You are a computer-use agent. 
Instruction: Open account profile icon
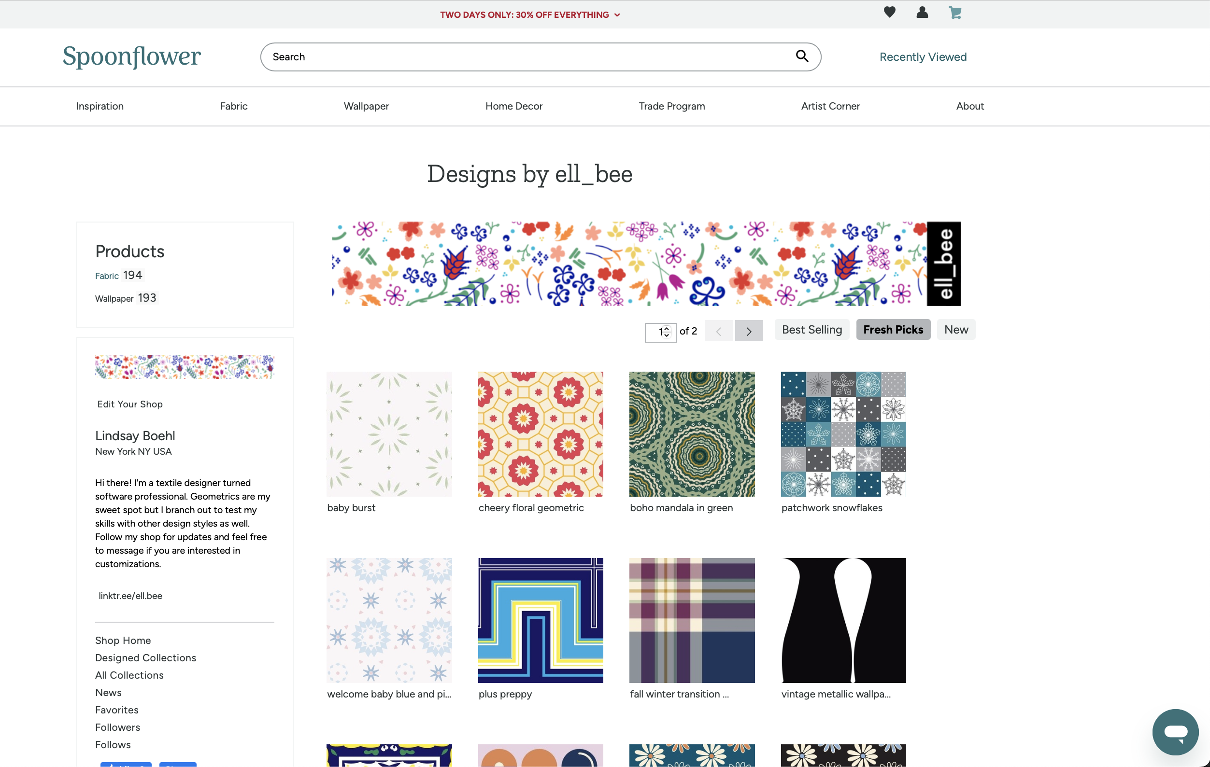(x=922, y=12)
